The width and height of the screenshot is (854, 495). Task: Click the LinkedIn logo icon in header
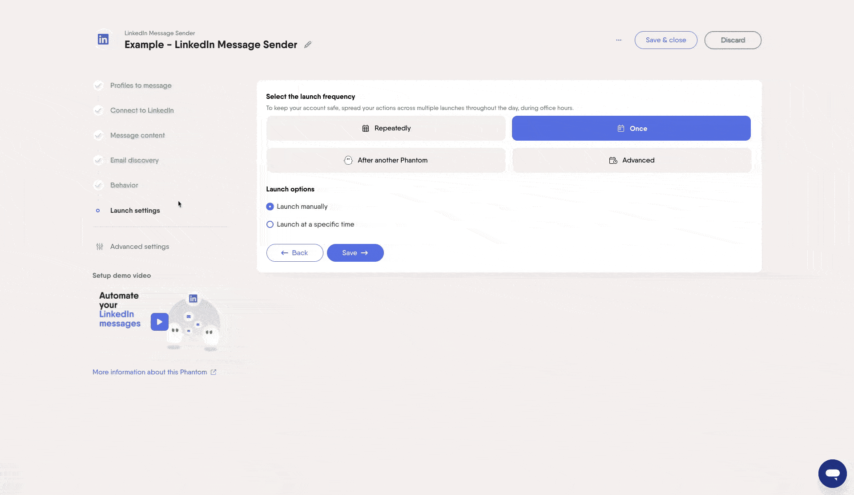coord(103,40)
